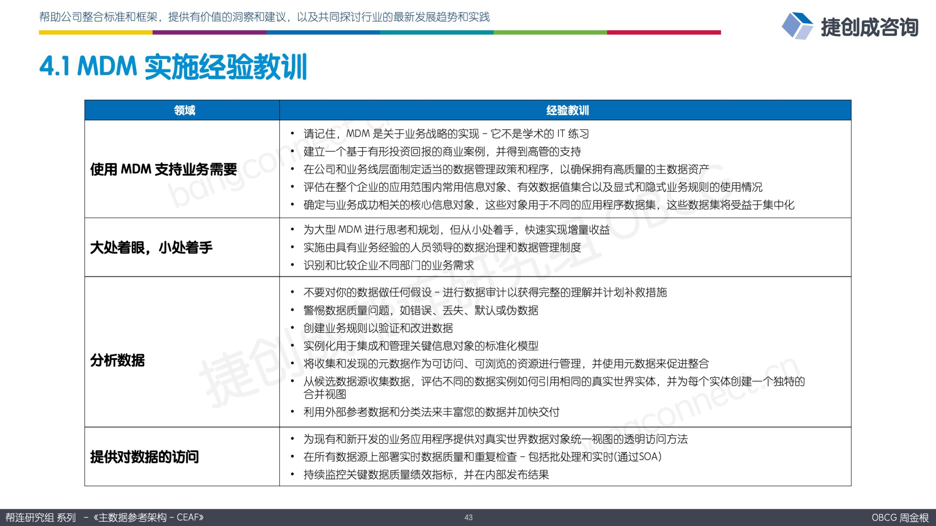
Task: Click bullet 确定与业务成功相关的核心信息对象
Action: pos(549,205)
